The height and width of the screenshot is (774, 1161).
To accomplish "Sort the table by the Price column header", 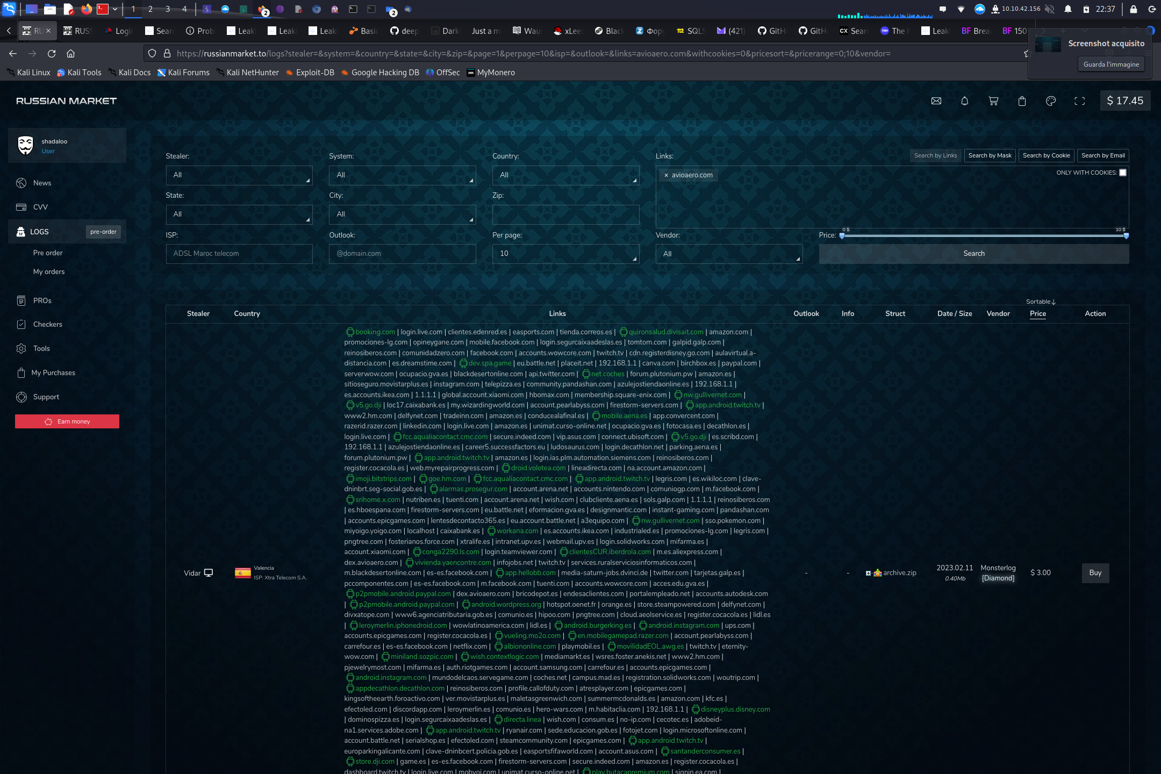I will pyautogui.click(x=1038, y=314).
